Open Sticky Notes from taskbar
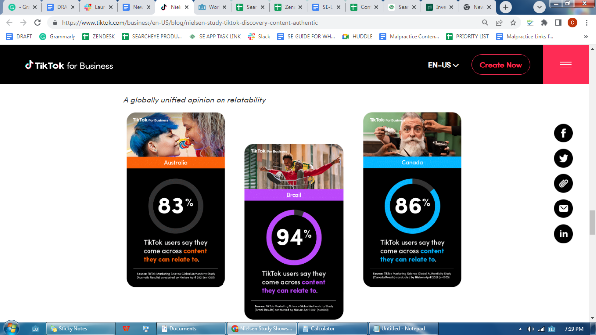Image resolution: width=596 pixels, height=335 pixels. (80, 328)
